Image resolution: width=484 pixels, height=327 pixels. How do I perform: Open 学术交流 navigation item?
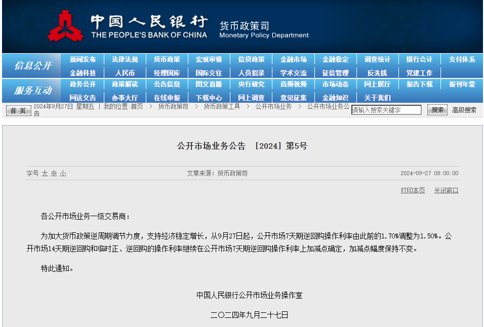[x=293, y=73]
